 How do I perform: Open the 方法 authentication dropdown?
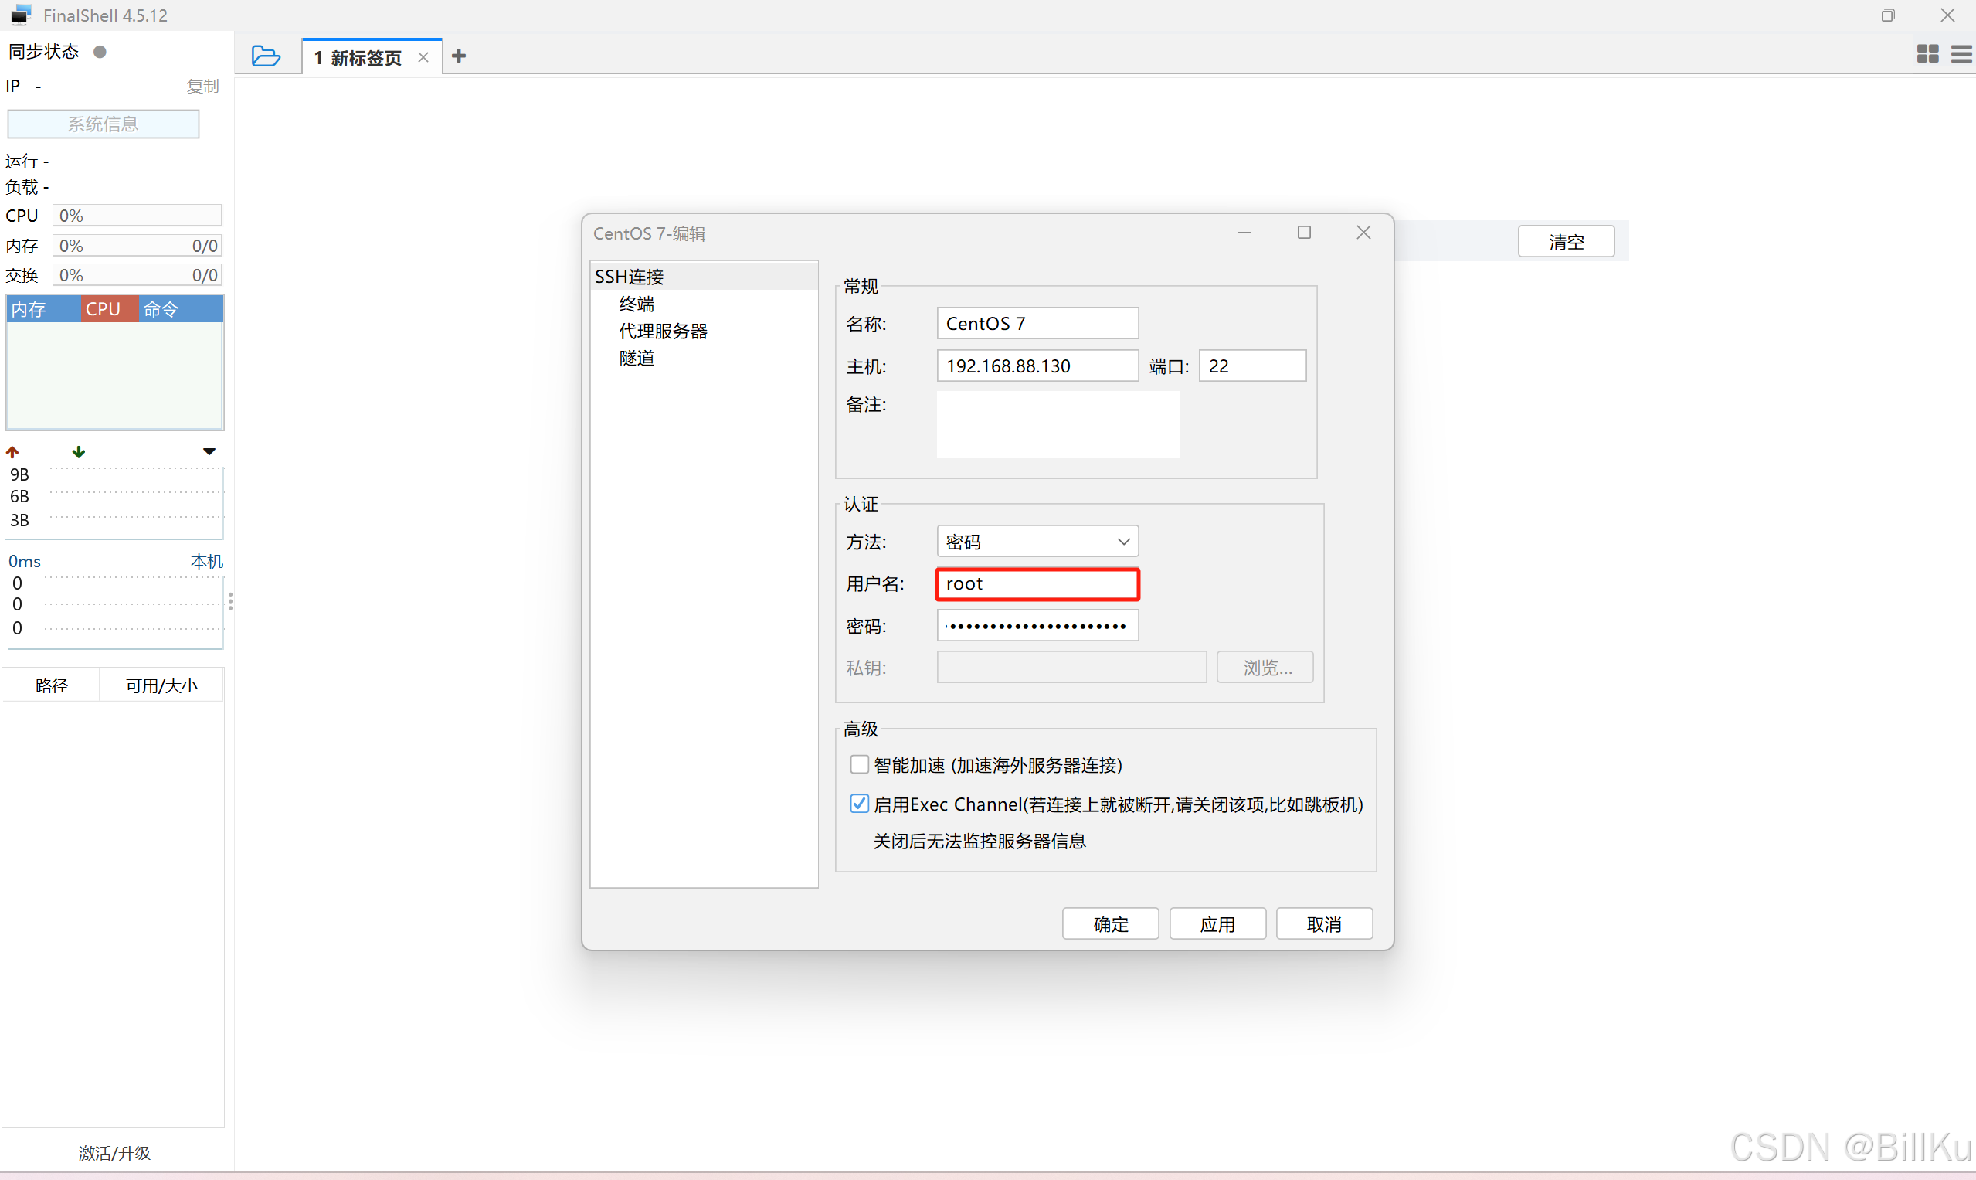click(1037, 542)
